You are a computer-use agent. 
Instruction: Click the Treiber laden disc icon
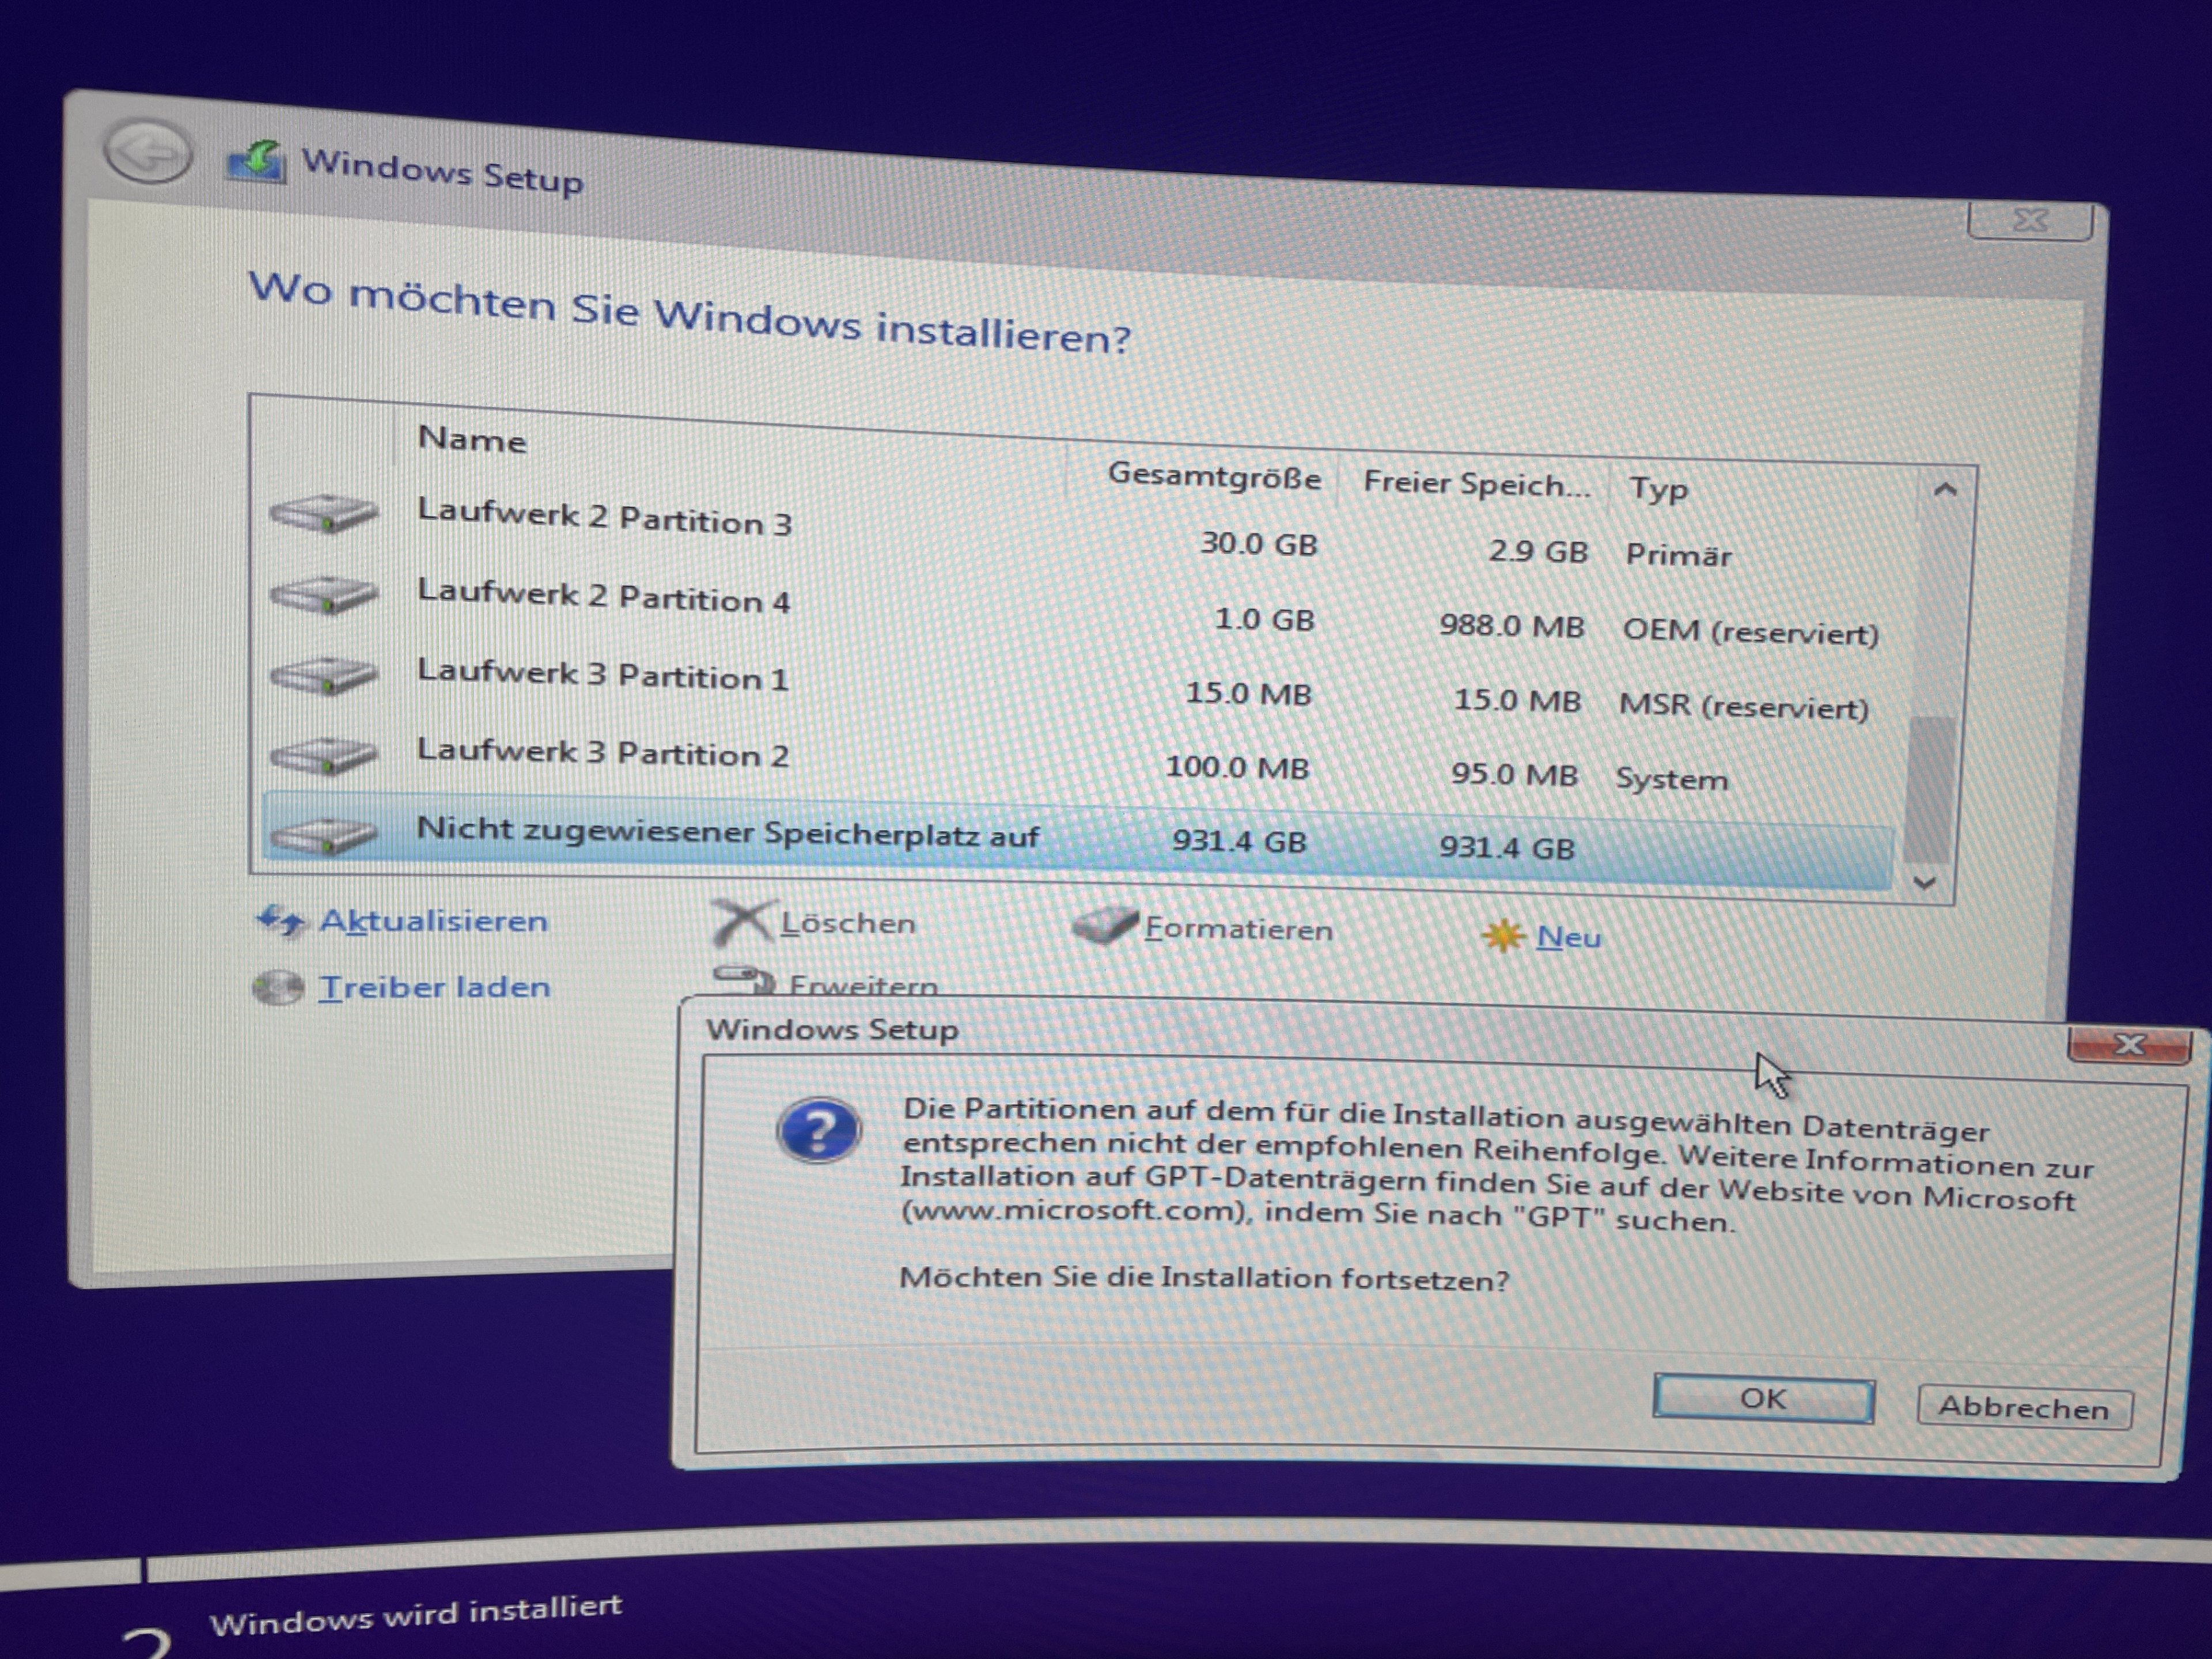[277, 987]
